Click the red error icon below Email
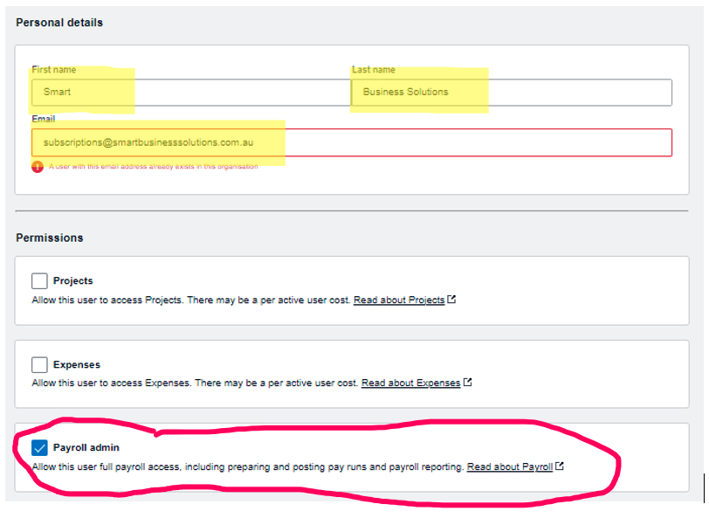The width and height of the screenshot is (709, 518). 38,167
